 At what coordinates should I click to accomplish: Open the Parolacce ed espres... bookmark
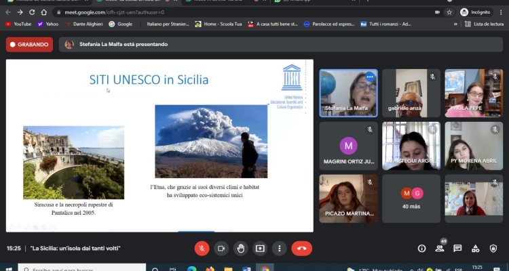329,24
